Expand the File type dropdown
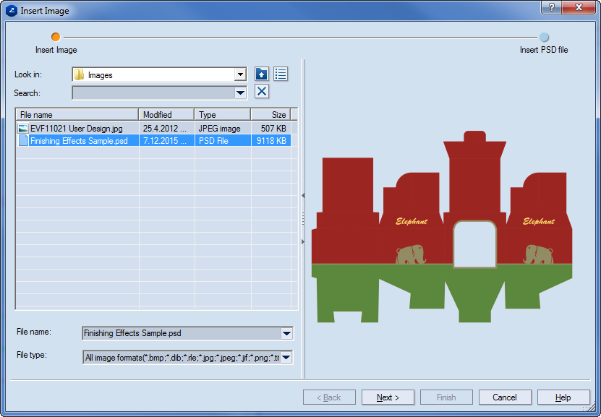Viewport: 601px width, 417px height. coord(286,357)
